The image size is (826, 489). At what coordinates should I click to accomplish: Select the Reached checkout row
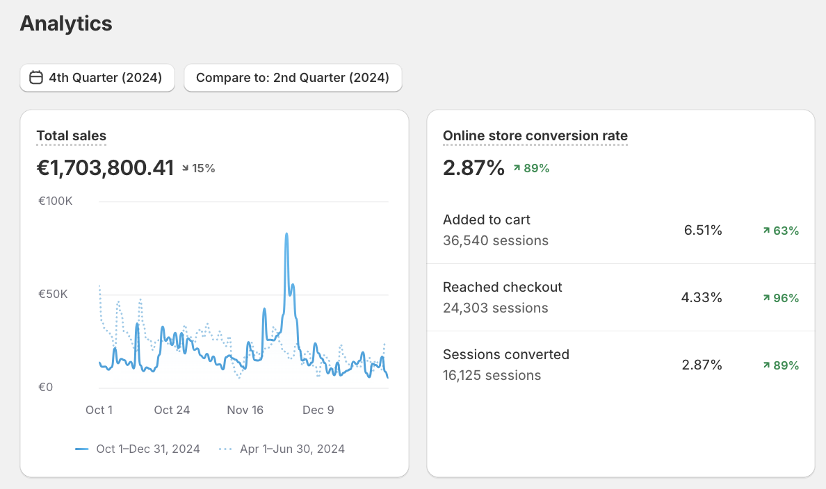[x=621, y=297]
